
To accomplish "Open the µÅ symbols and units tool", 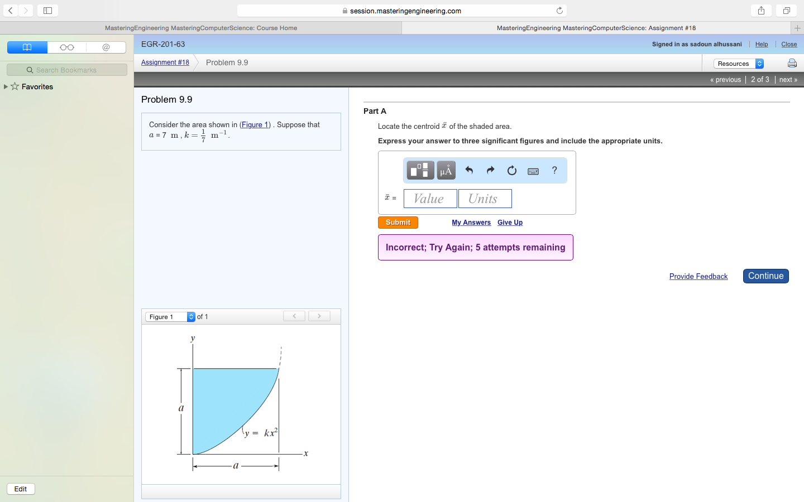I will [x=446, y=170].
